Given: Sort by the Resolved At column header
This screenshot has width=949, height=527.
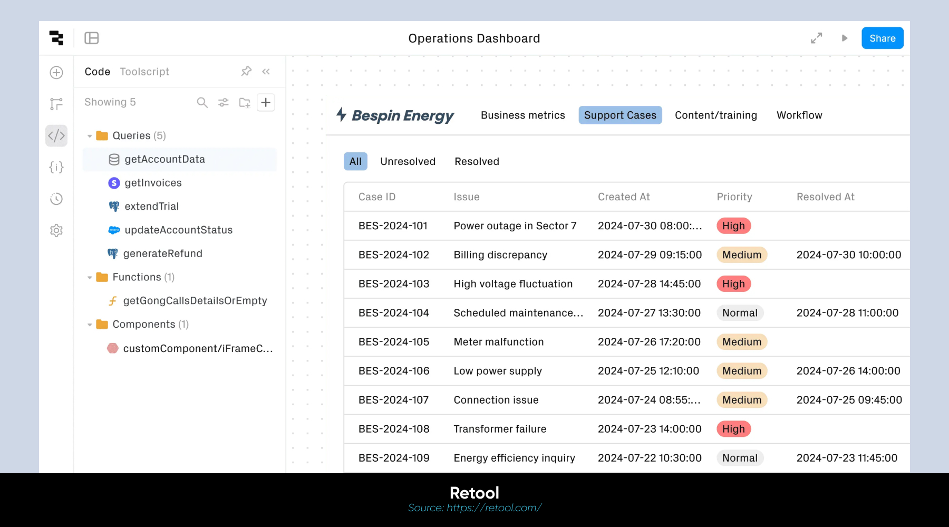Looking at the screenshot, I should pyautogui.click(x=825, y=197).
